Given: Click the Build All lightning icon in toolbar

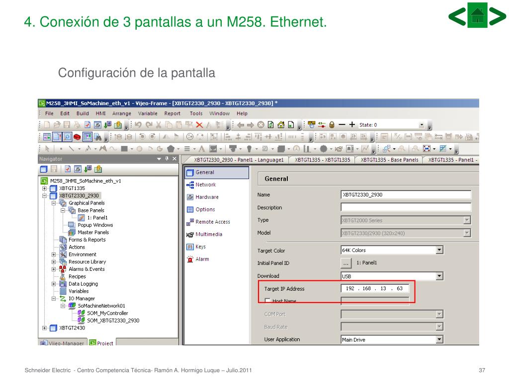Looking at the screenshot, I should (x=118, y=125).
